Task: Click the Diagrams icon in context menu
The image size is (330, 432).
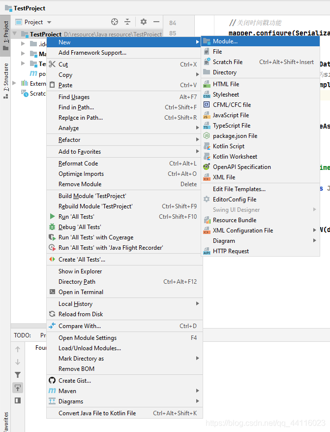Action: (x=52, y=401)
